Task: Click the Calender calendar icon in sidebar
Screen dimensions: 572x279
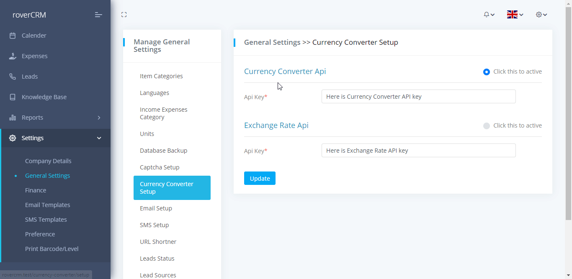Action: pyautogui.click(x=13, y=36)
